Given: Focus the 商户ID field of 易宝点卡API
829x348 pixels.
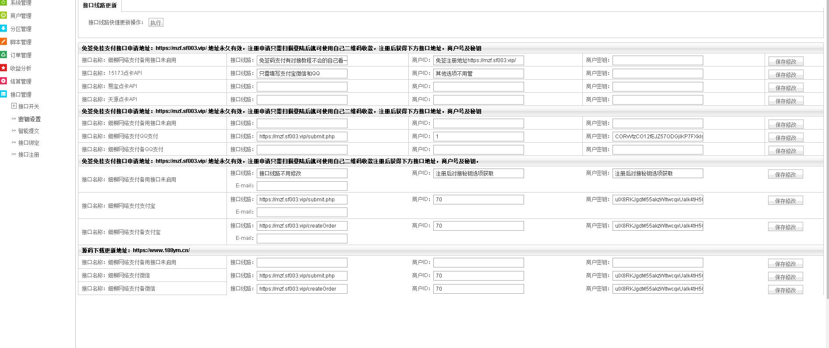Looking at the screenshot, I should (x=478, y=87).
